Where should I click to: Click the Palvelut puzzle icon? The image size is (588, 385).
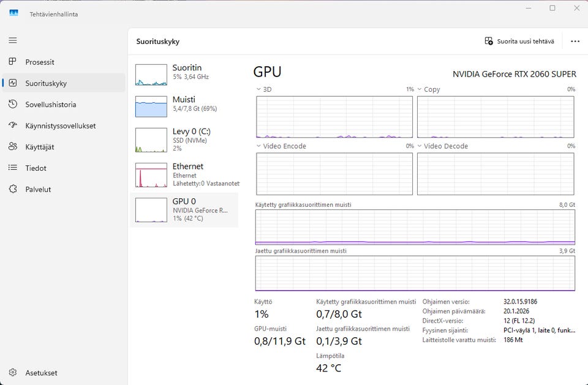coord(13,189)
